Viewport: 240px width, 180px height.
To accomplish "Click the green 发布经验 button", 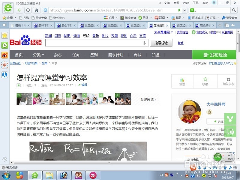I will point(214,55).
